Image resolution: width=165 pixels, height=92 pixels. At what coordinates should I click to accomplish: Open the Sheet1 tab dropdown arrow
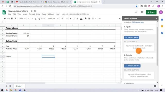coord(23,86)
